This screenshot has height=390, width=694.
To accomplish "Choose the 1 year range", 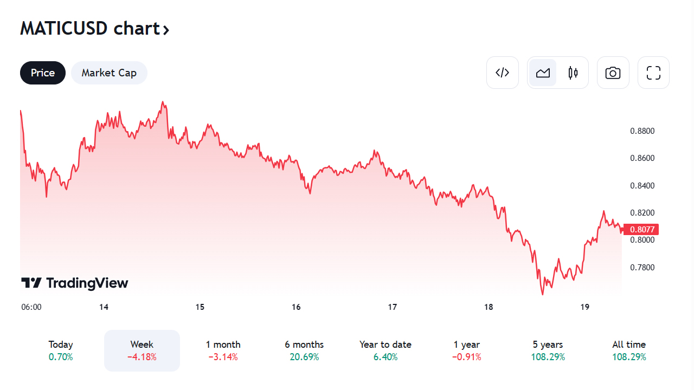I will (467, 350).
